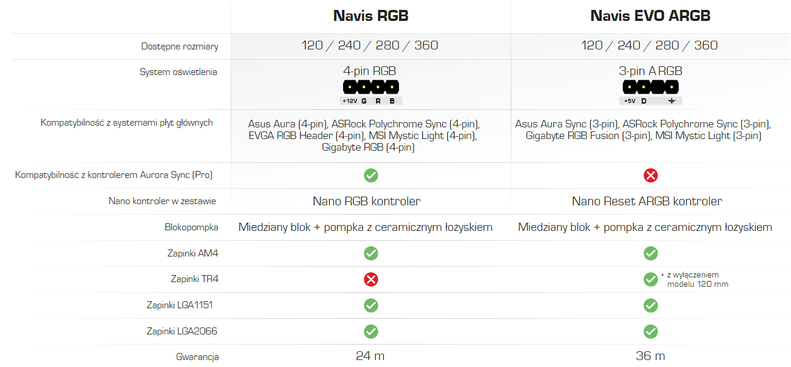Click the Zapinki TR4 row label
Screen dimensions: 791x367
(195, 279)
